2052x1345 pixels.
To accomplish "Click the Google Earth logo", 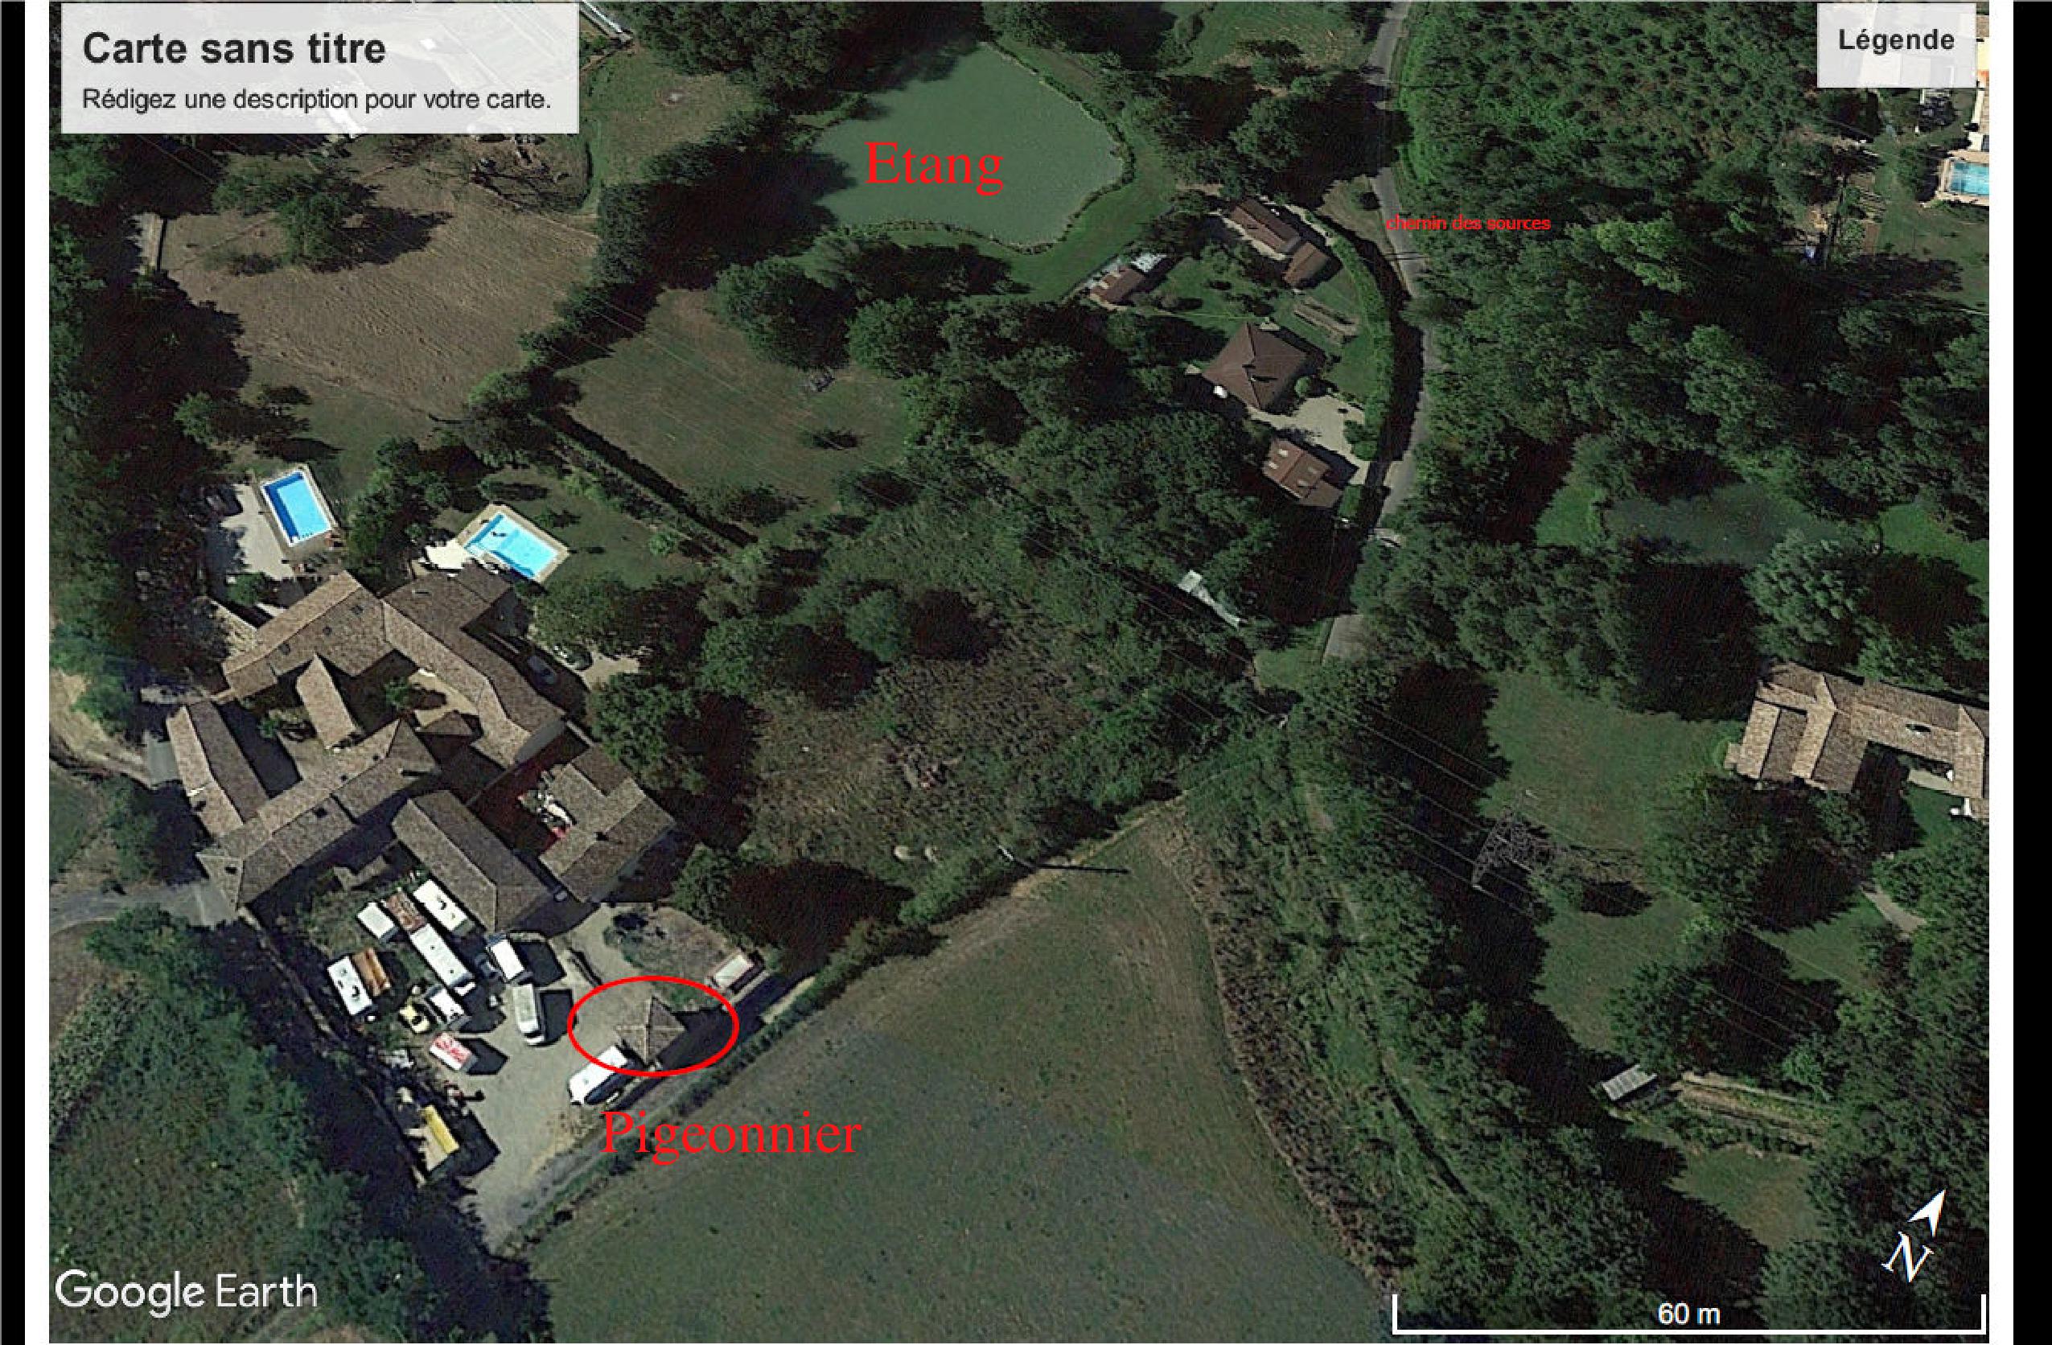I will (187, 1292).
